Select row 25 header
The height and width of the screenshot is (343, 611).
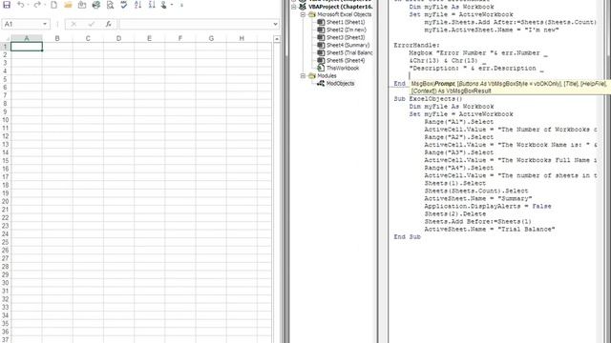pyautogui.click(x=6, y=242)
